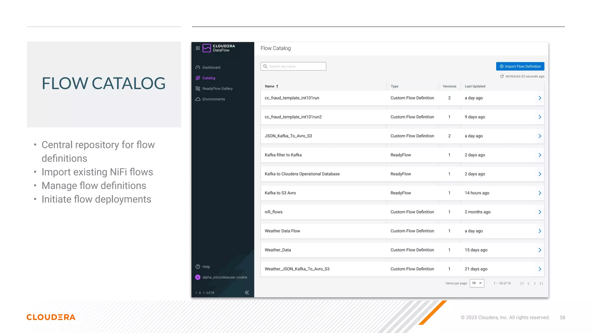Click '1 – 10 of 10' pagination text

tap(502, 283)
